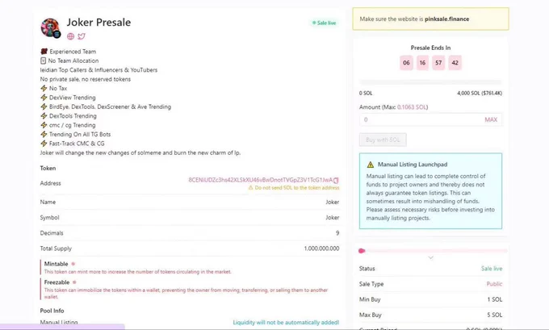The width and height of the screenshot is (549, 330).
Task: Open the Joker project website globe icon
Action: 71,36
